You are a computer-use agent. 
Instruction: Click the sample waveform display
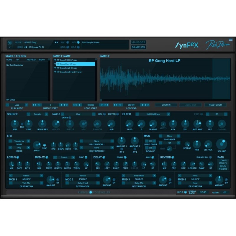(x=165, y=79)
